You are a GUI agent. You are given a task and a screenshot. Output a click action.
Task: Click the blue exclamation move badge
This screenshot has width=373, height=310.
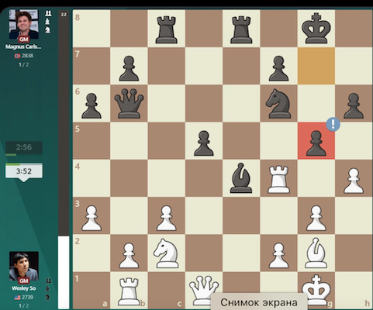[333, 125]
